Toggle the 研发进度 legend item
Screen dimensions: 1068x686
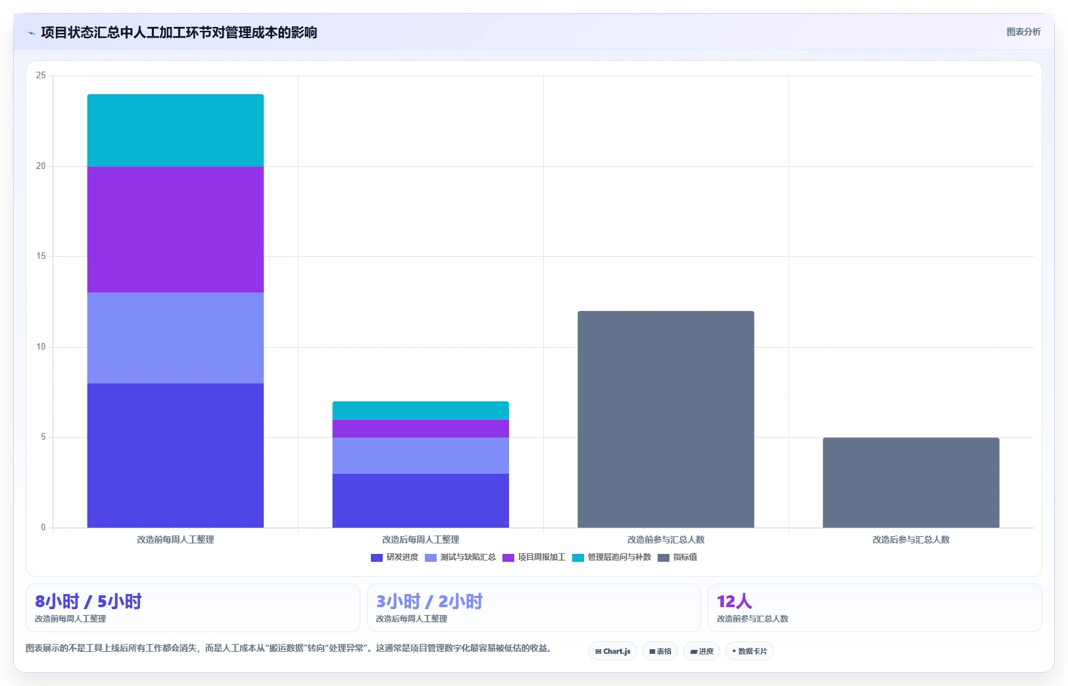[395, 557]
